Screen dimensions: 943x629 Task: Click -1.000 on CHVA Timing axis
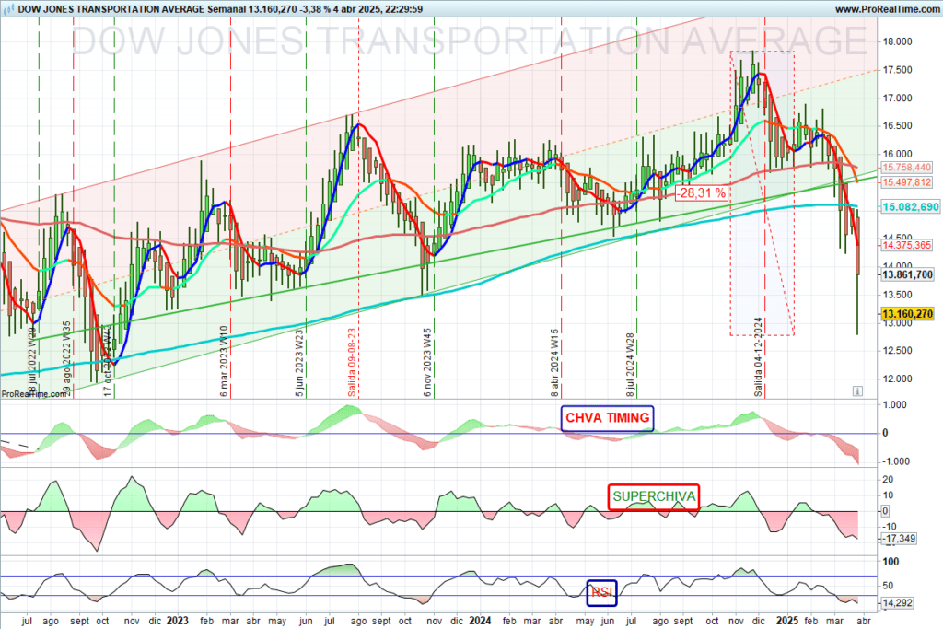[x=895, y=461]
